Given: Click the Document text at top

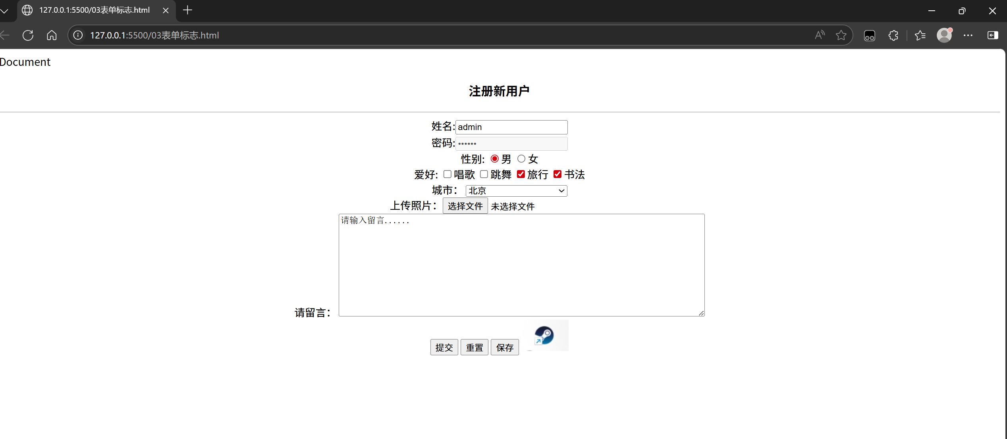Looking at the screenshot, I should [25, 62].
